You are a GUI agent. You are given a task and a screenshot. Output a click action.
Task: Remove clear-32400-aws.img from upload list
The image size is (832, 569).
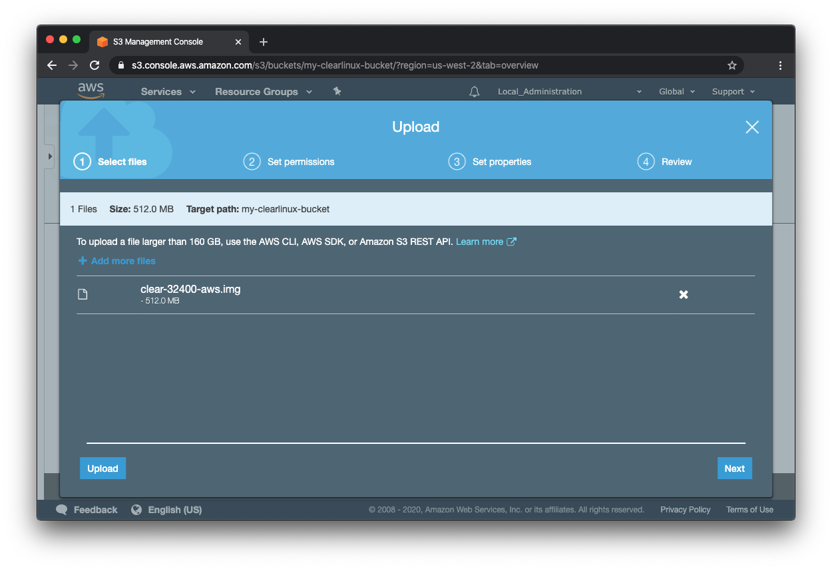684,294
